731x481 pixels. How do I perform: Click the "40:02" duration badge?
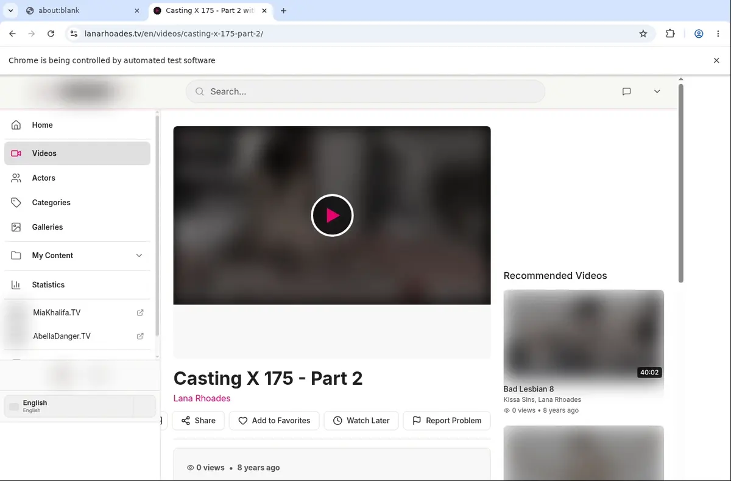point(649,373)
